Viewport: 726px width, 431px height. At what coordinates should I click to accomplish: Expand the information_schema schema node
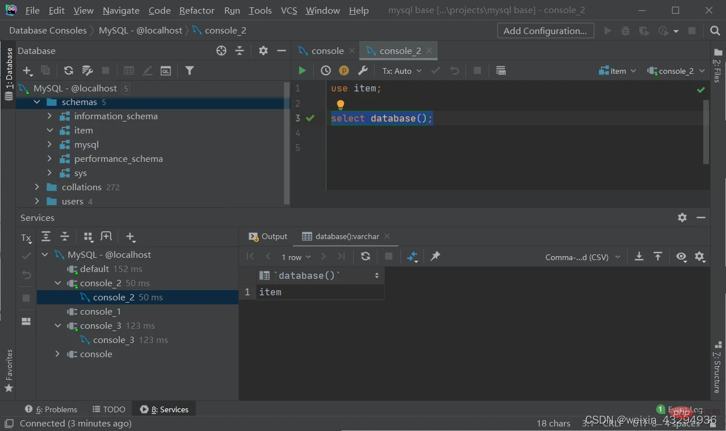point(49,116)
